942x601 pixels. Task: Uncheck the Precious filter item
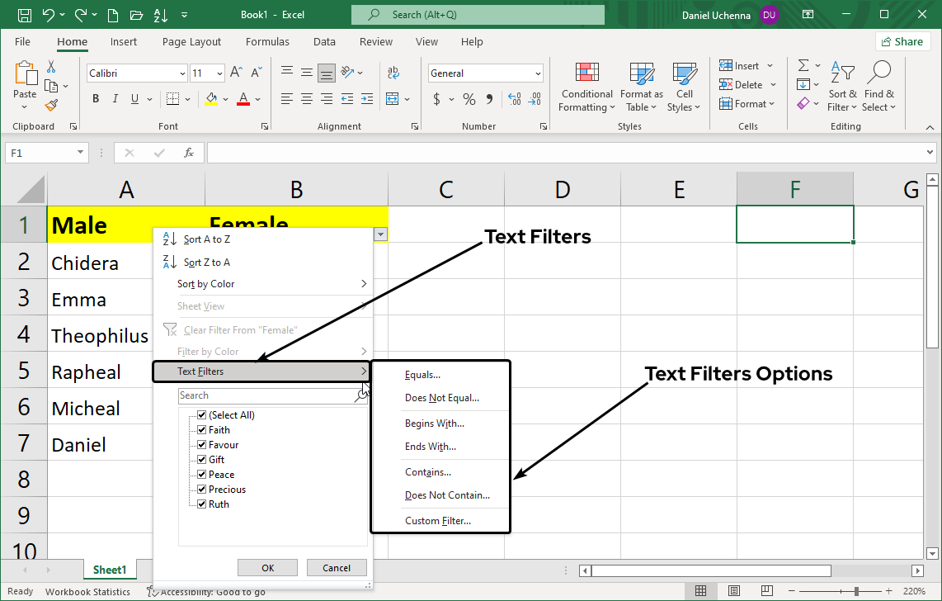(202, 489)
